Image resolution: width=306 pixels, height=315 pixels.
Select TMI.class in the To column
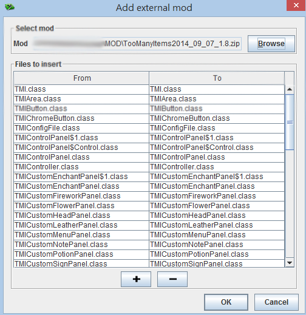click(x=217, y=89)
